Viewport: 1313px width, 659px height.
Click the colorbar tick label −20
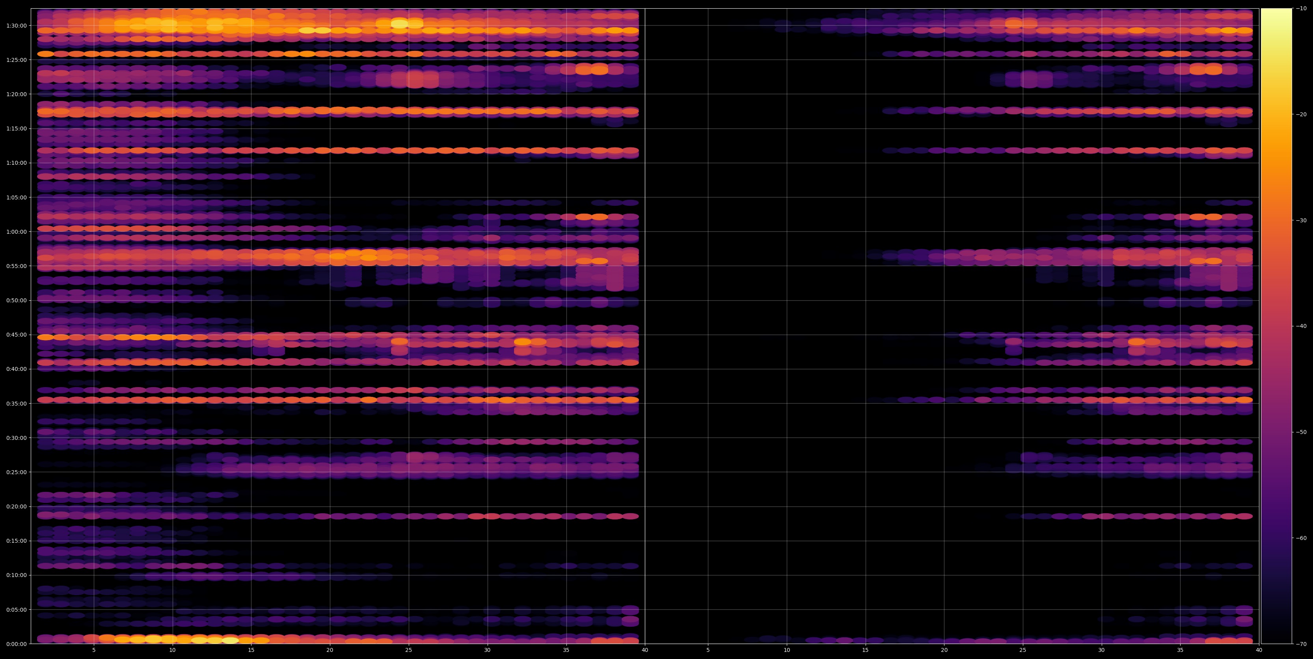point(1301,114)
